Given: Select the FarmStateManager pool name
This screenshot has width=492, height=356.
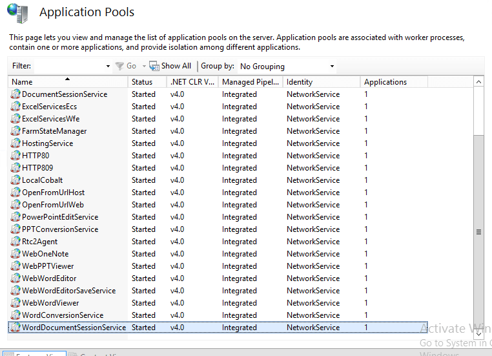Looking at the screenshot, I should click(x=54, y=131).
